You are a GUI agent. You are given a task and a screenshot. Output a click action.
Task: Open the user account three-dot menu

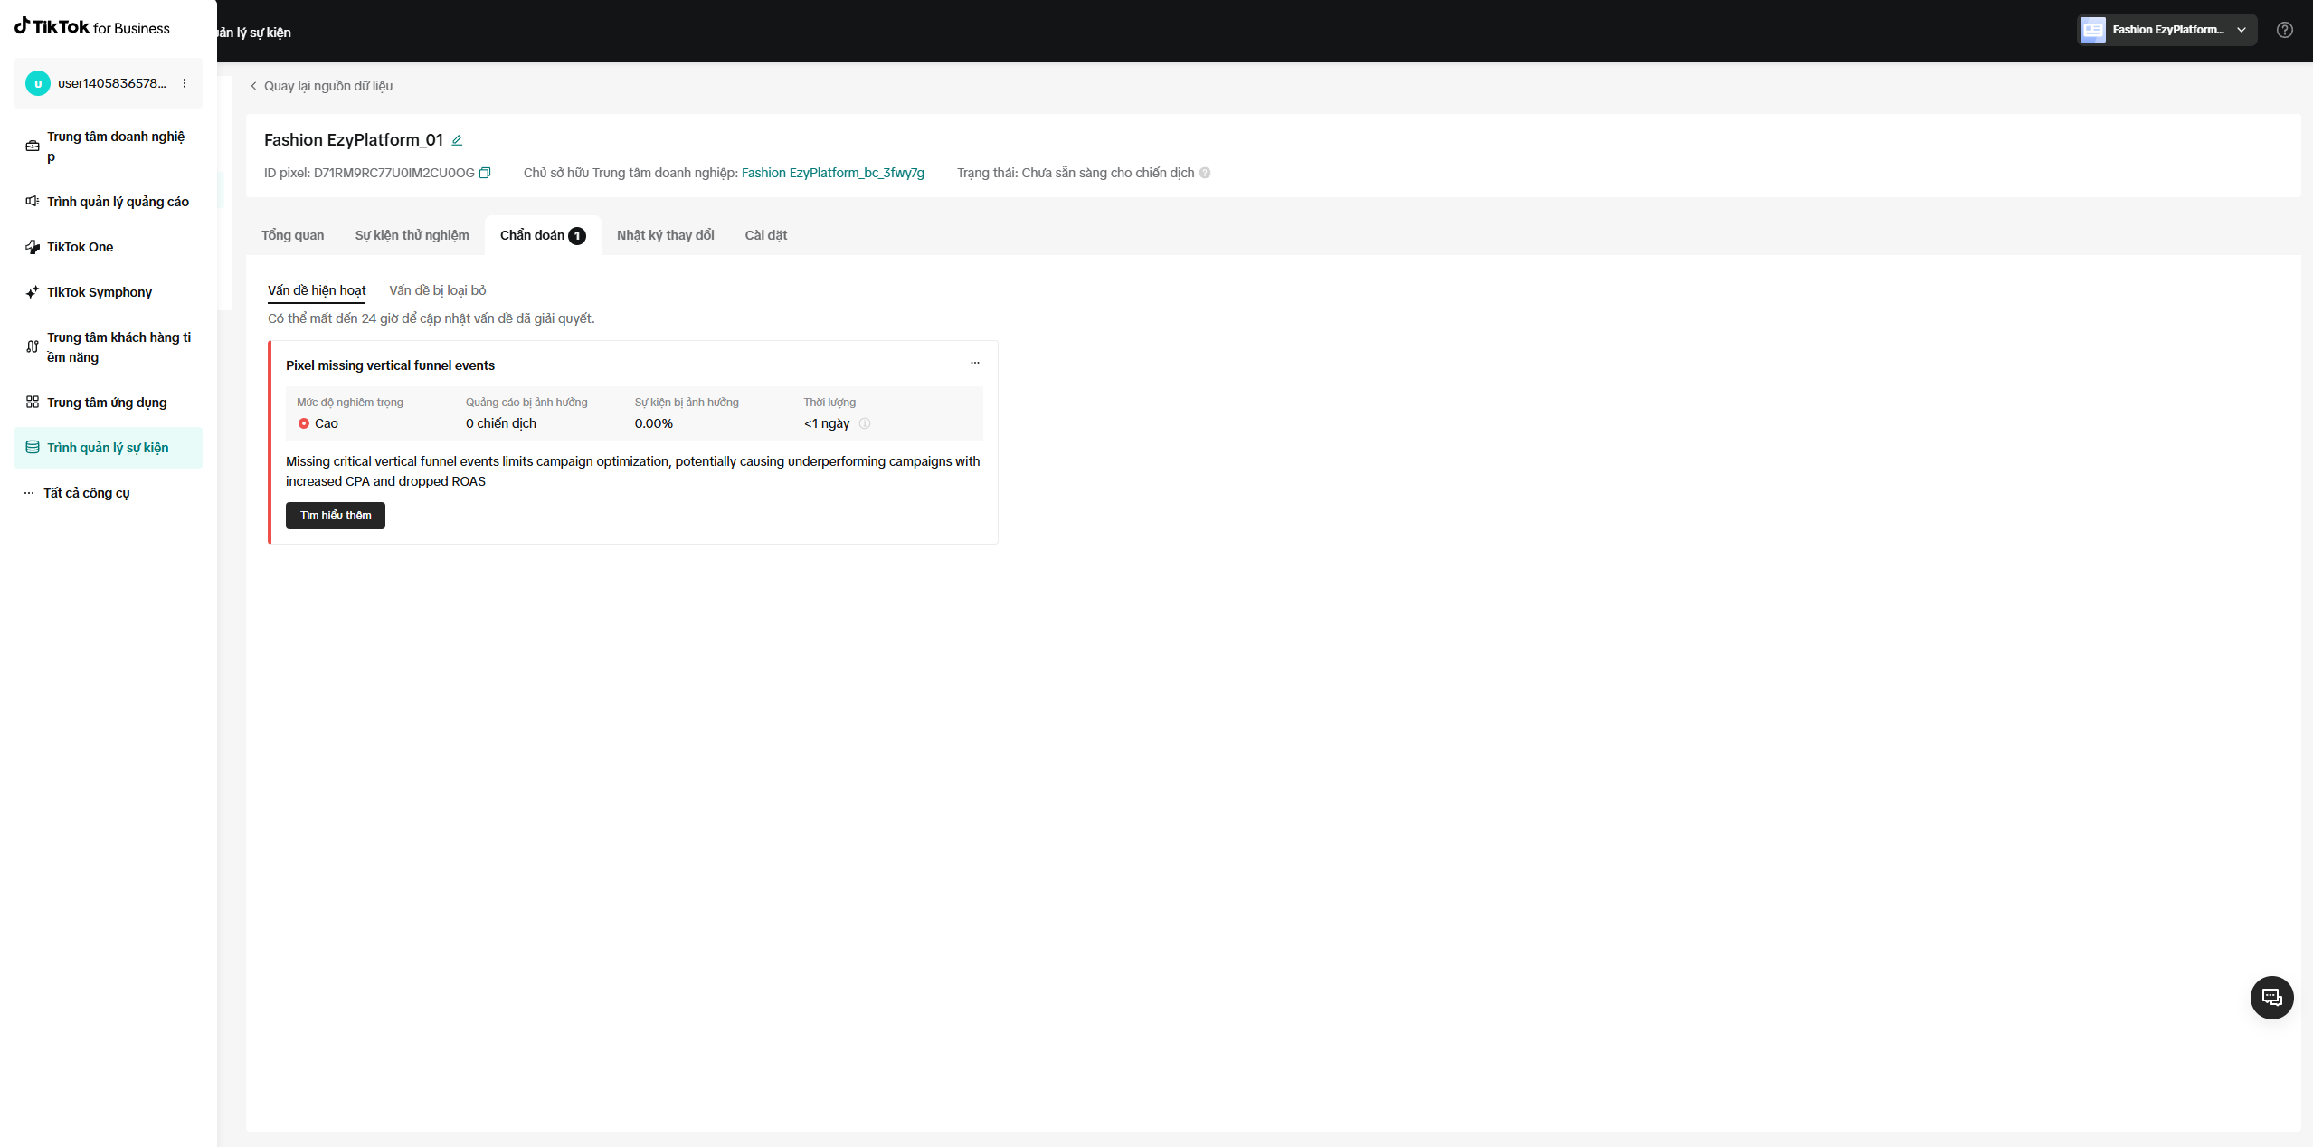tap(185, 83)
